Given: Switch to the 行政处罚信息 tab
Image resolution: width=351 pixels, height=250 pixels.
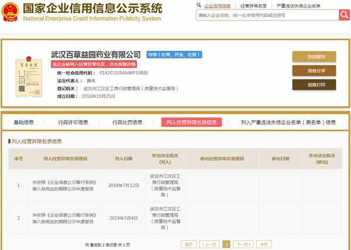Looking at the screenshot, I should tap(128, 122).
